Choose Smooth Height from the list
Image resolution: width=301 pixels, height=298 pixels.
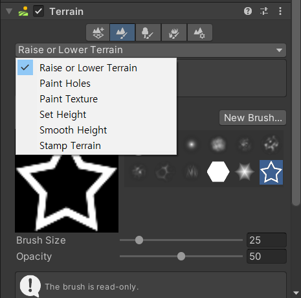pyautogui.click(x=96, y=130)
